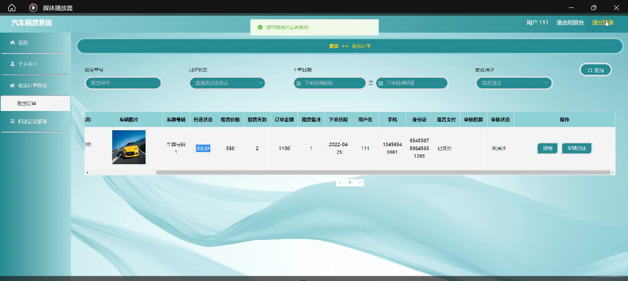Click the 身份证 column header
This screenshot has width=628, height=281.
click(419, 120)
